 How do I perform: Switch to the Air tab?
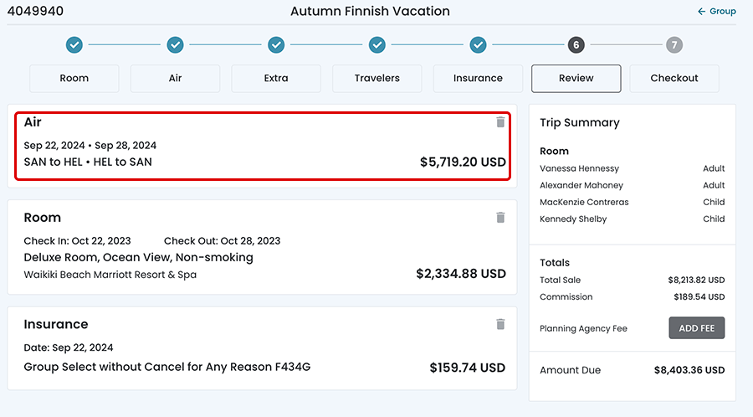coord(175,78)
